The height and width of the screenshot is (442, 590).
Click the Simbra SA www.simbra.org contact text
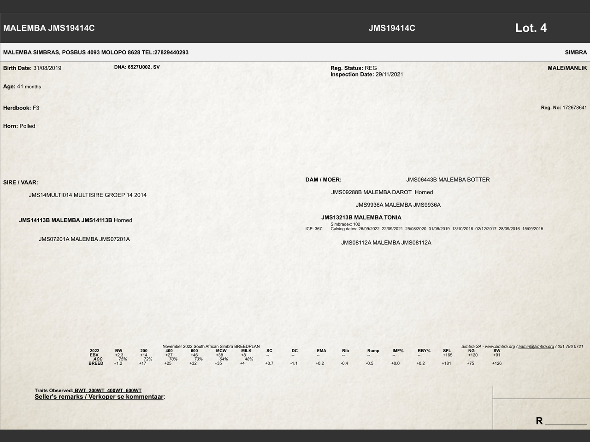coord(522,346)
